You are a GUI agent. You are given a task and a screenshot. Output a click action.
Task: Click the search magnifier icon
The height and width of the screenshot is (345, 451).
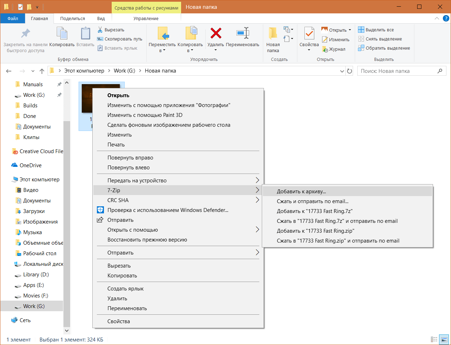tap(440, 71)
